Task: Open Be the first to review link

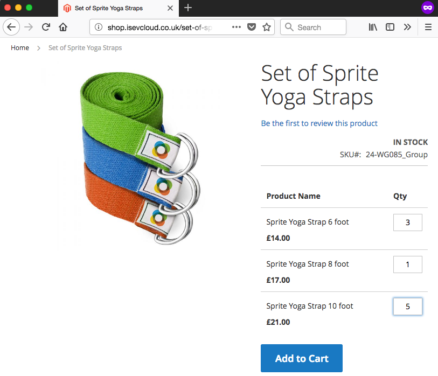Action: pyautogui.click(x=319, y=123)
